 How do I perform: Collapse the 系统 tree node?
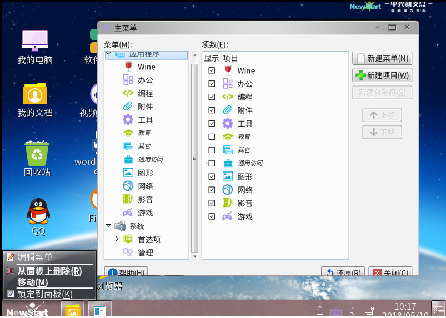pos(108,226)
